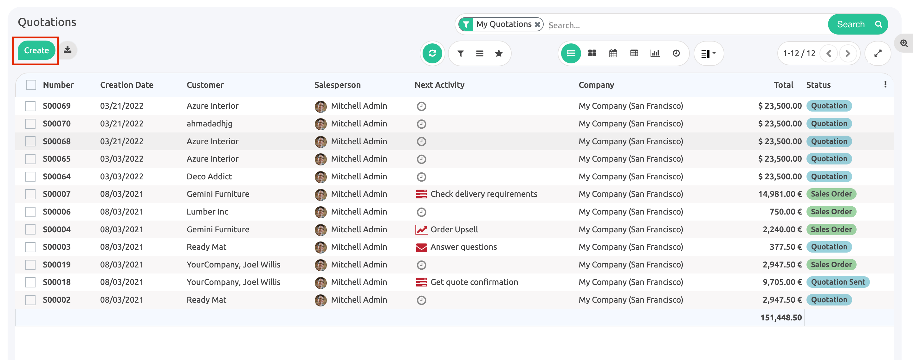Click the download/export icon next to Create
Viewport: 913px width, 360px height.
67,50
